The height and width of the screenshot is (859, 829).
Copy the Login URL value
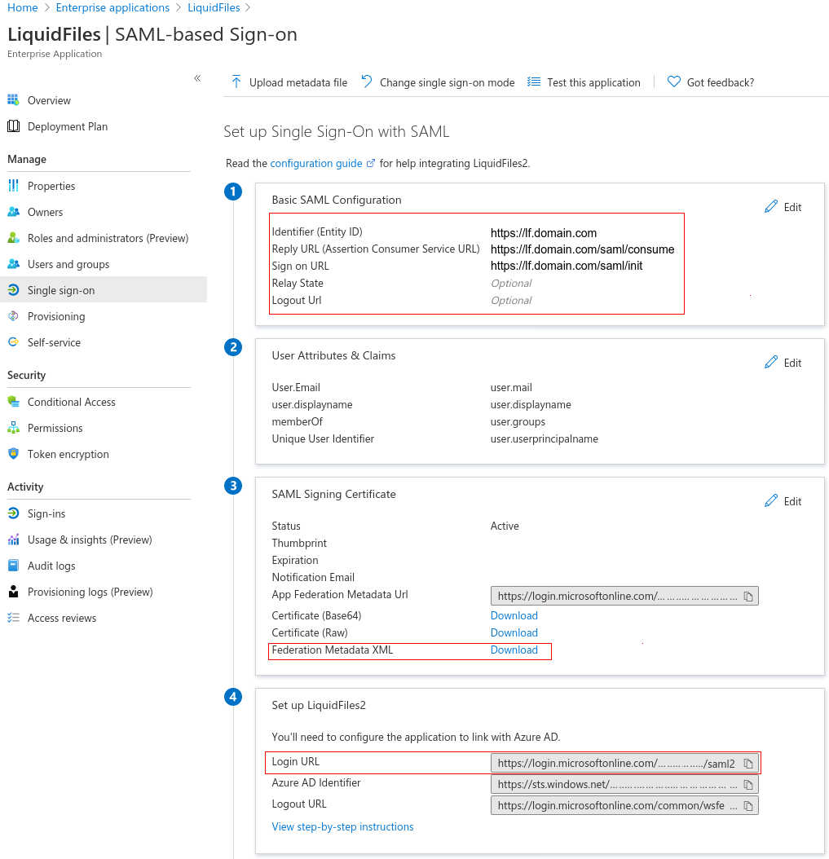[x=748, y=764]
